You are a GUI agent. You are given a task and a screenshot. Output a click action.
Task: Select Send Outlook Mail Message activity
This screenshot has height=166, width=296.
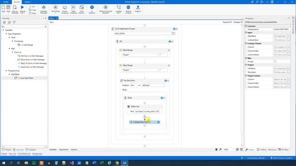click(x=31, y=67)
